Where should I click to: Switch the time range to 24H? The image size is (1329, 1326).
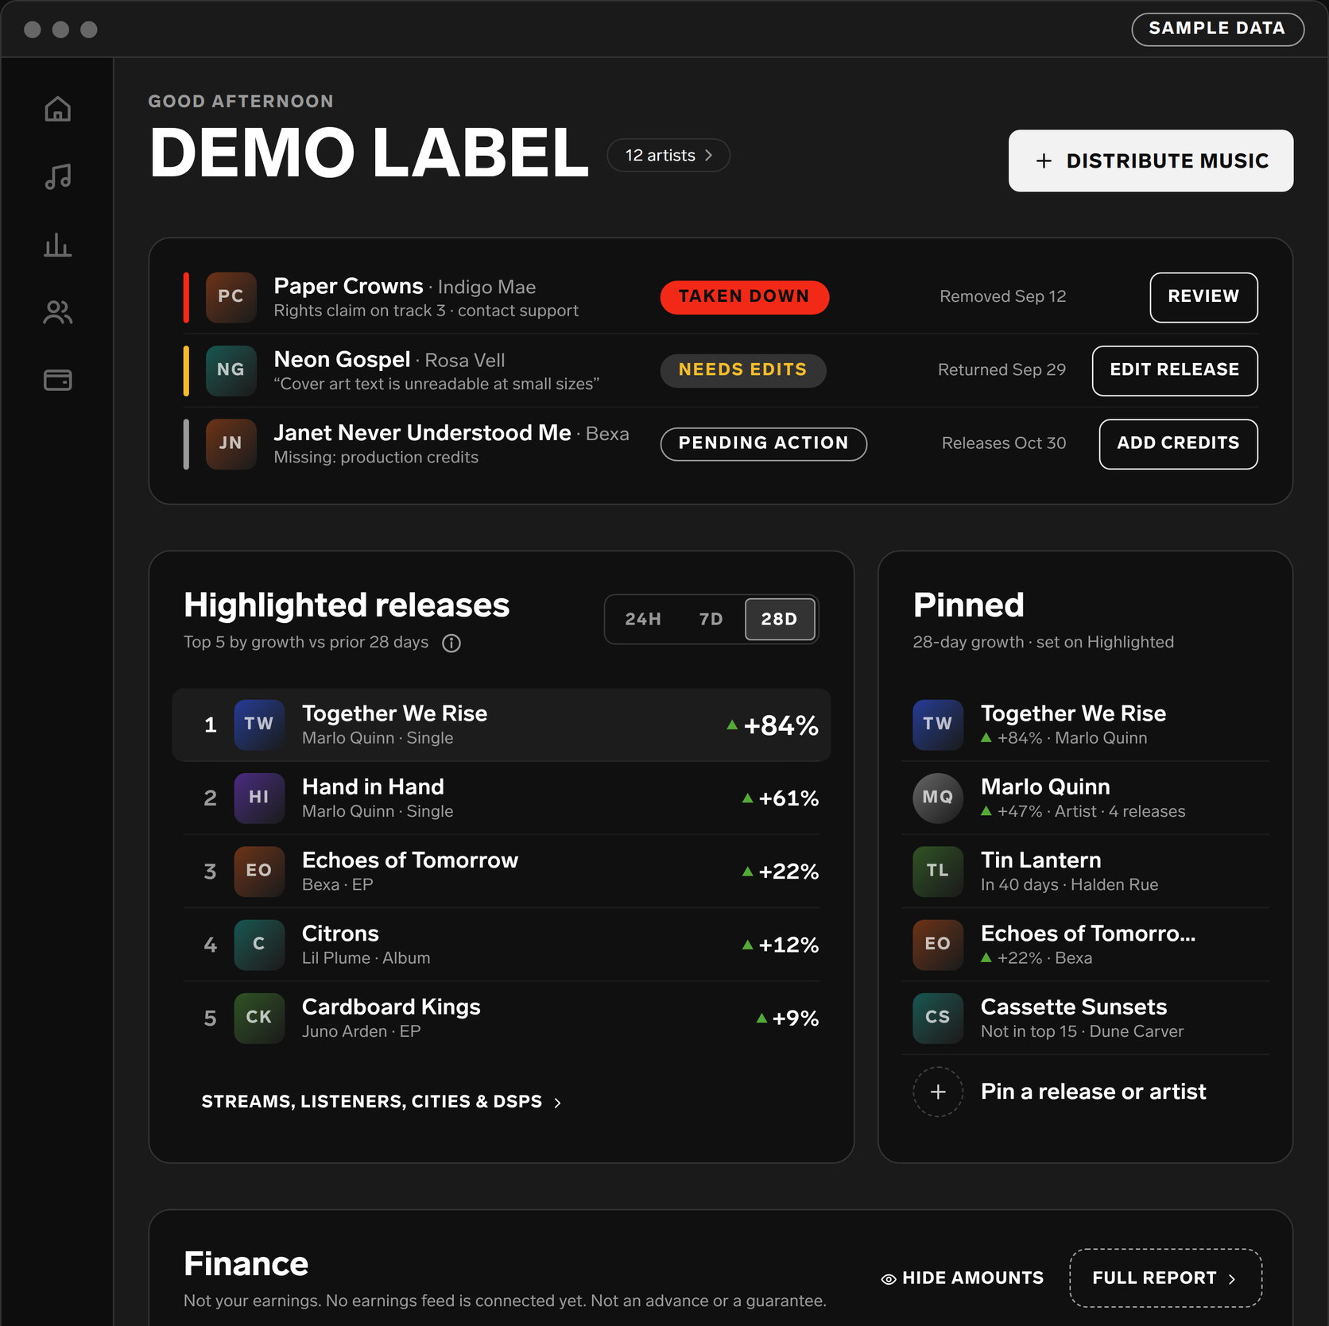[643, 619]
